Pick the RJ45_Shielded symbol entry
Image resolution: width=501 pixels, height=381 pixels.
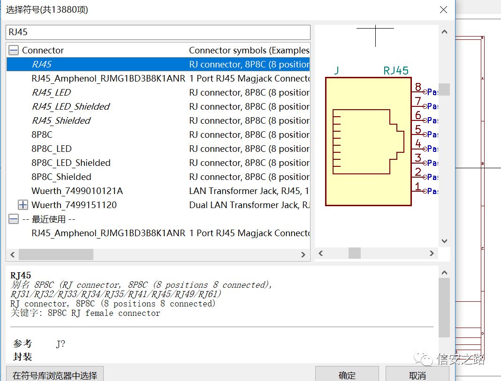[x=61, y=120]
